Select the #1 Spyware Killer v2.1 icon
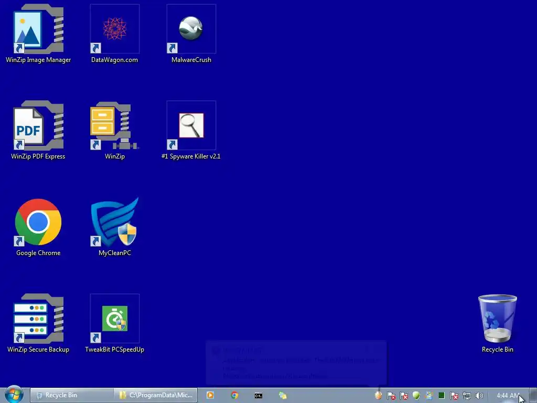 pyautogui.click(x=191, y=130)
